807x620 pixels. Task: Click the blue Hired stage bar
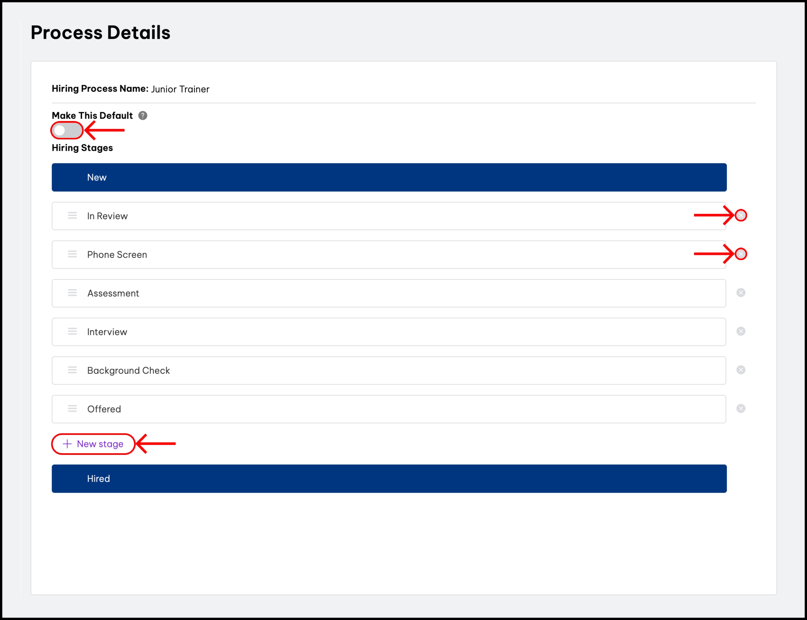coord(389,479)
